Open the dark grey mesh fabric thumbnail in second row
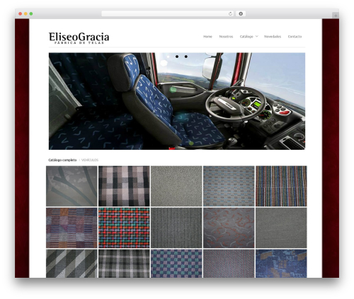 tap(176, 228)
